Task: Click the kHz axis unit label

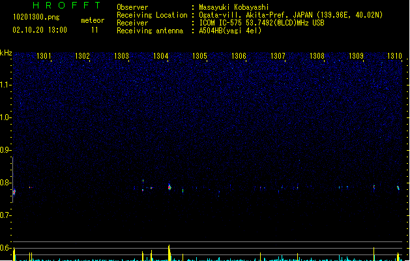Action: coord(6,53)
